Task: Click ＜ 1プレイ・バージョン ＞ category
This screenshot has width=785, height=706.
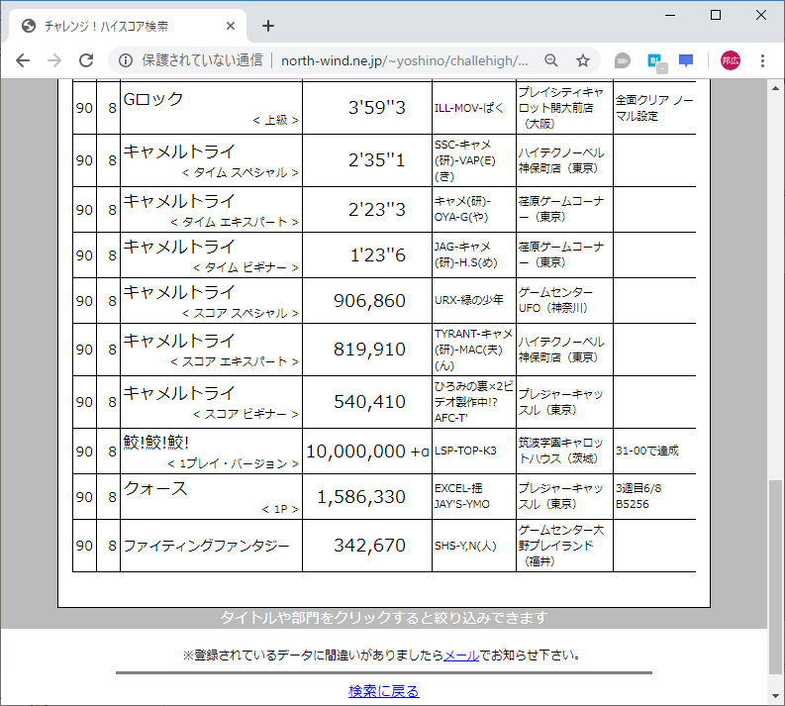Action: (x=233, y=463)
